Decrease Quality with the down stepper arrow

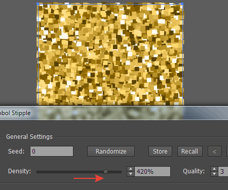pos(214,174)
